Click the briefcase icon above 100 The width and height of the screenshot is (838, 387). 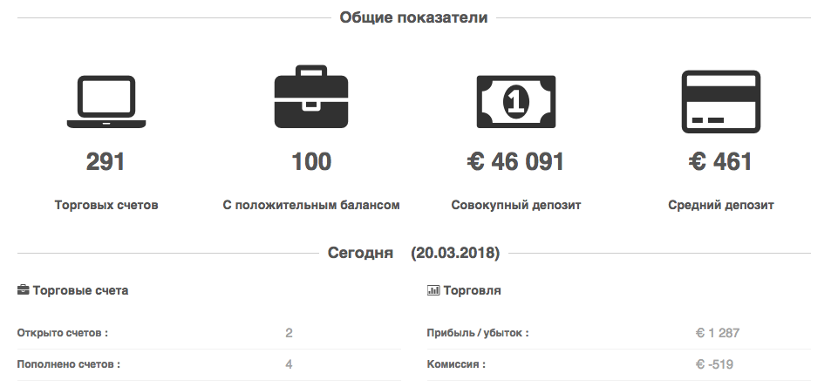pyautogui.click(x=311, y=97)
